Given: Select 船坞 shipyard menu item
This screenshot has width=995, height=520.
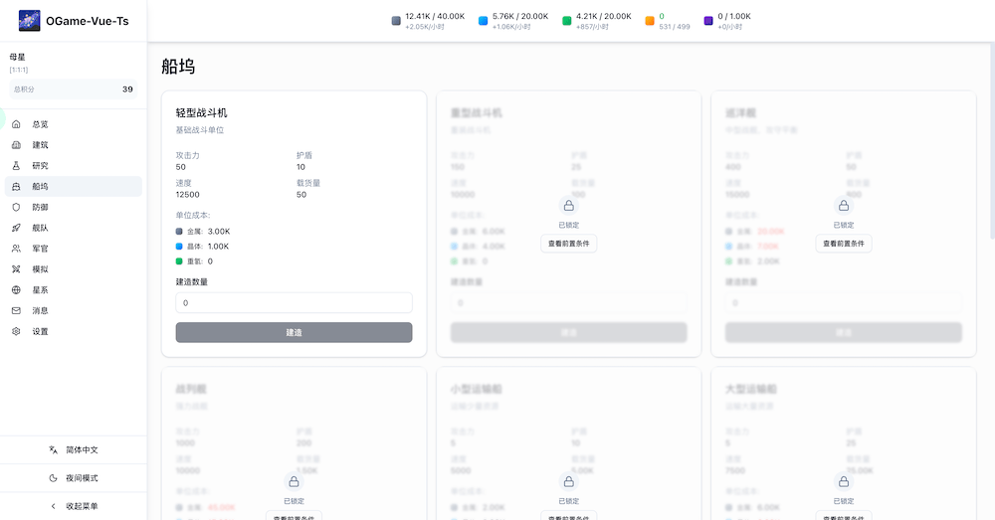Looking at the screenshot, I should (40, 187).
